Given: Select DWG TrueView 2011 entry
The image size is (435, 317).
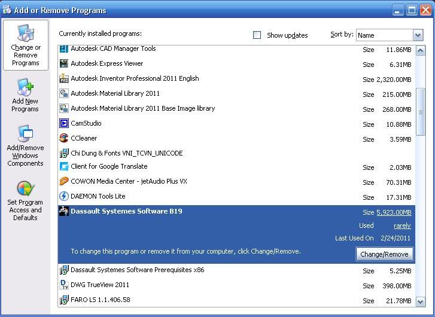Looking at the screenshot, I should pos(236,285).
